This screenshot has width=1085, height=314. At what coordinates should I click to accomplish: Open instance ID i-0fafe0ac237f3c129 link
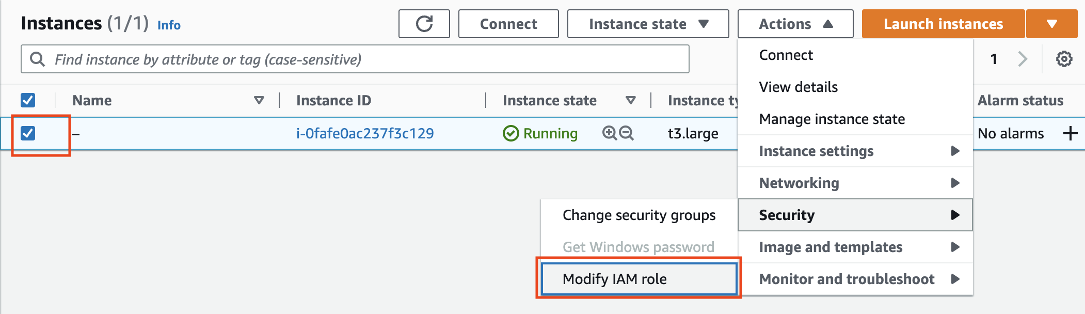[x=364, y=133]
